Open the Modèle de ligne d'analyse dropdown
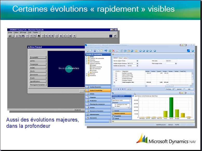This screenshot has height=151, width=202. [137, 63]
